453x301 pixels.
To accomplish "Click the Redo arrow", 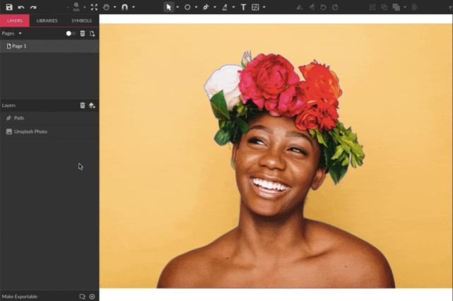I will 33,7.
